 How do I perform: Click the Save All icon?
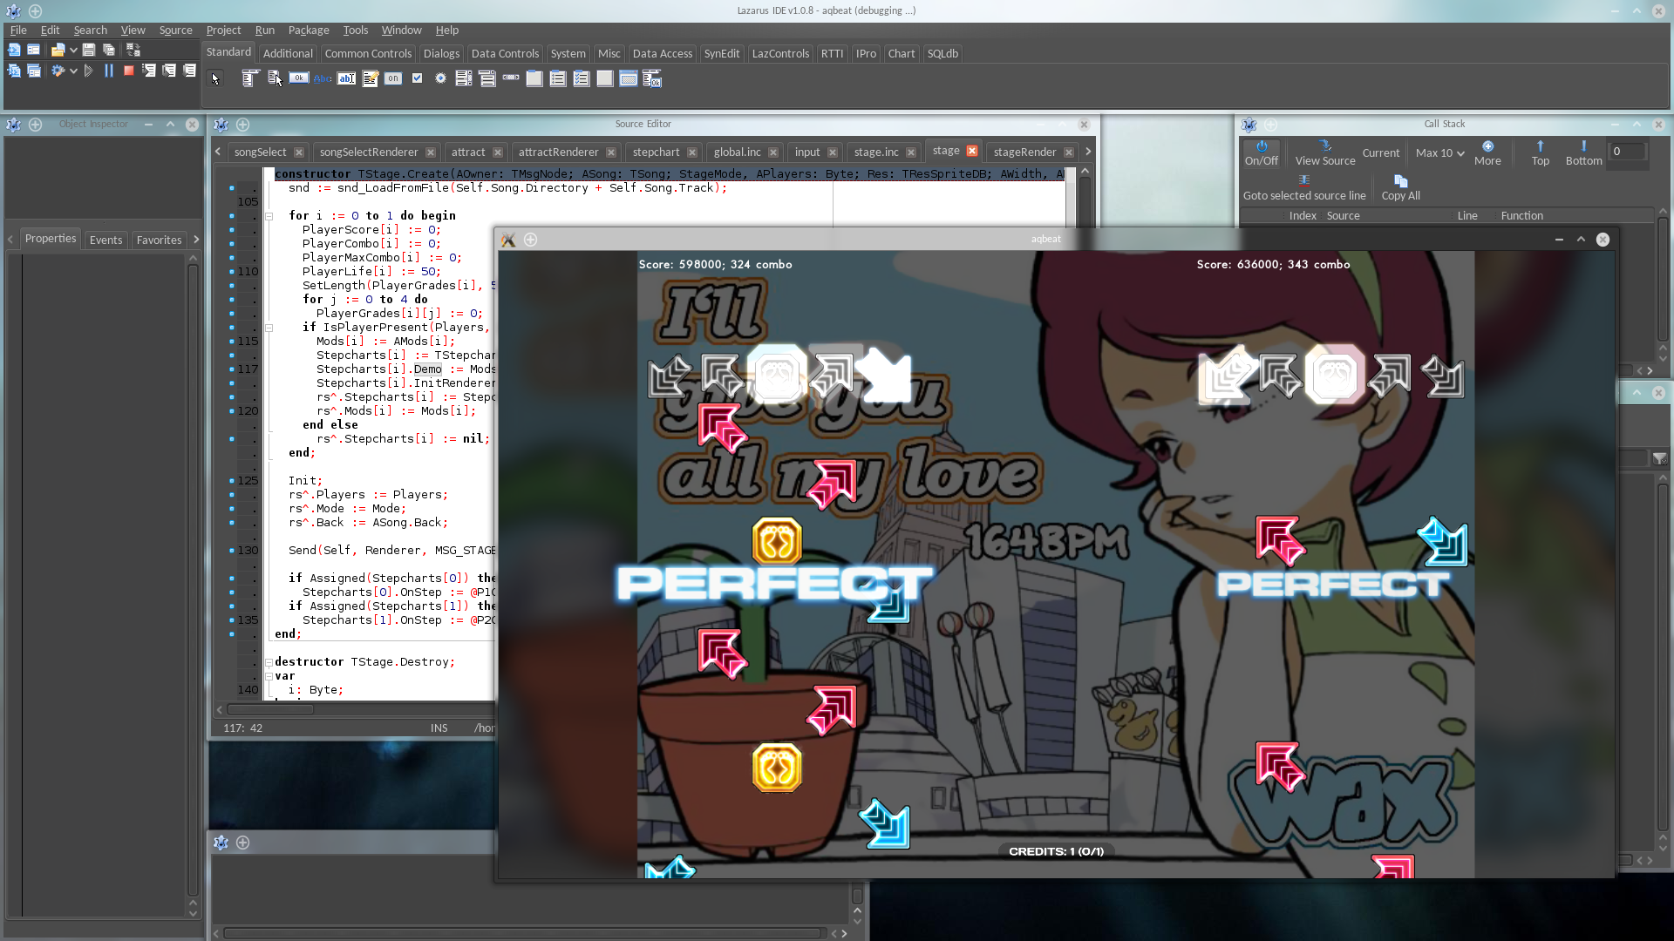[x=109, y=50]
